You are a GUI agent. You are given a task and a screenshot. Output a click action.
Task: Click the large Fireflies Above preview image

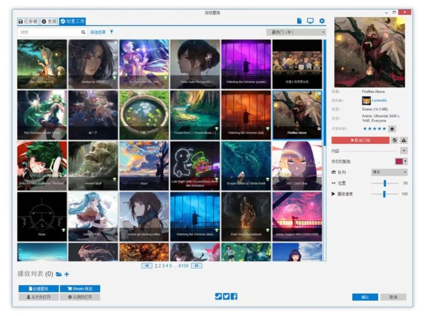pyautogui.click(x=370, y=52)
